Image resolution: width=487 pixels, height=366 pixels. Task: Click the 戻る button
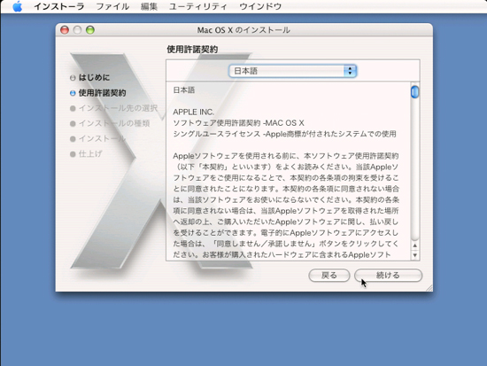pos(329,276)
